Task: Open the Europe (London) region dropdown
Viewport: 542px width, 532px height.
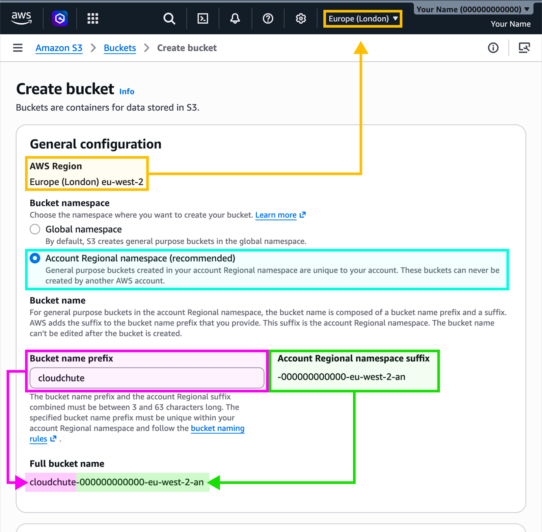Action: click(363, 19)
